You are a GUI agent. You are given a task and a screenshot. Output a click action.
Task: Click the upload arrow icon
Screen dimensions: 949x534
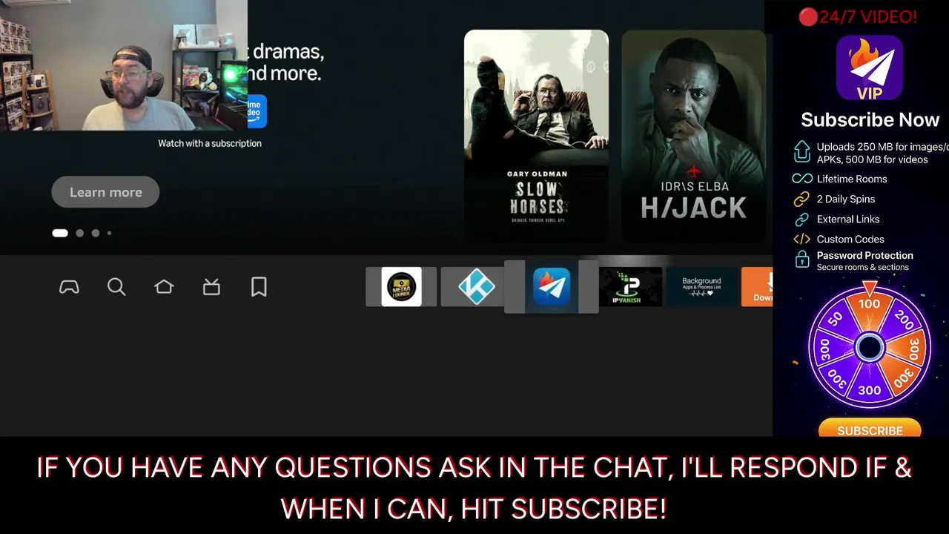coord(801,151)
